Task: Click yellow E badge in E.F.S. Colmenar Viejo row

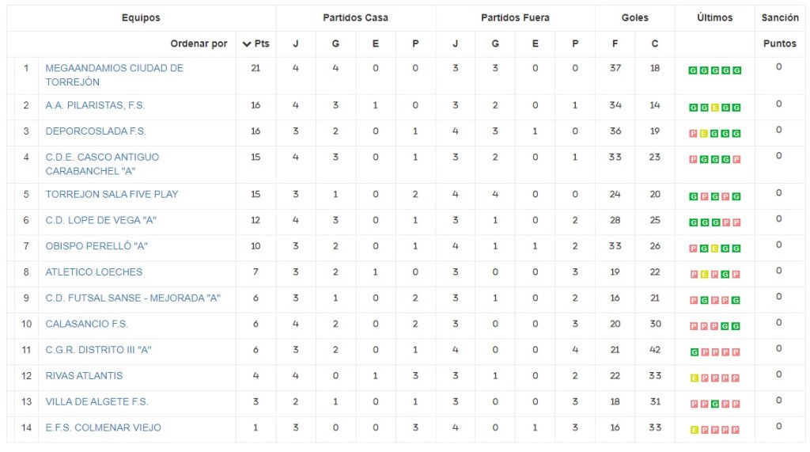Action: (x=693, y=430)
